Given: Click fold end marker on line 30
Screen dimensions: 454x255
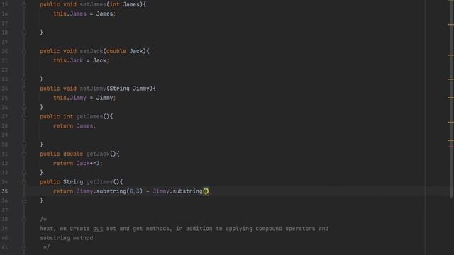Looking at the screenshot, I should [x=24, y=144].
